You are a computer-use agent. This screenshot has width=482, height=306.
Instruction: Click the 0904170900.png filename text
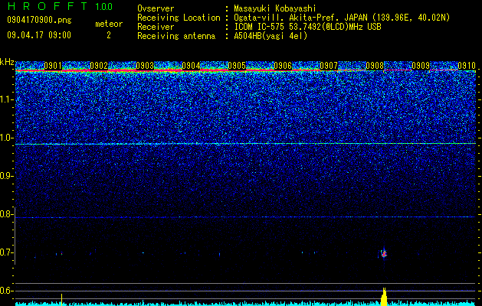(x=39, y=20)
